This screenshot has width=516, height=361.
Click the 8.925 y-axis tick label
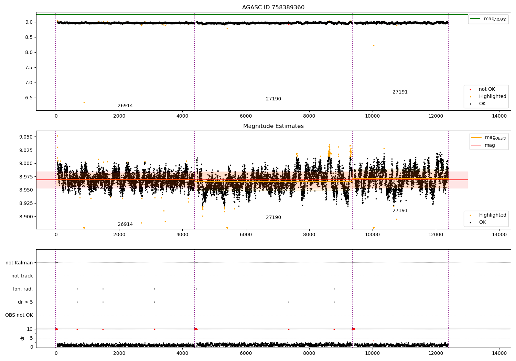(26, 203)
